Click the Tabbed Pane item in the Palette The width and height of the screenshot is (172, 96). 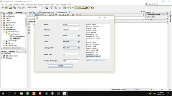coord(152,17)
